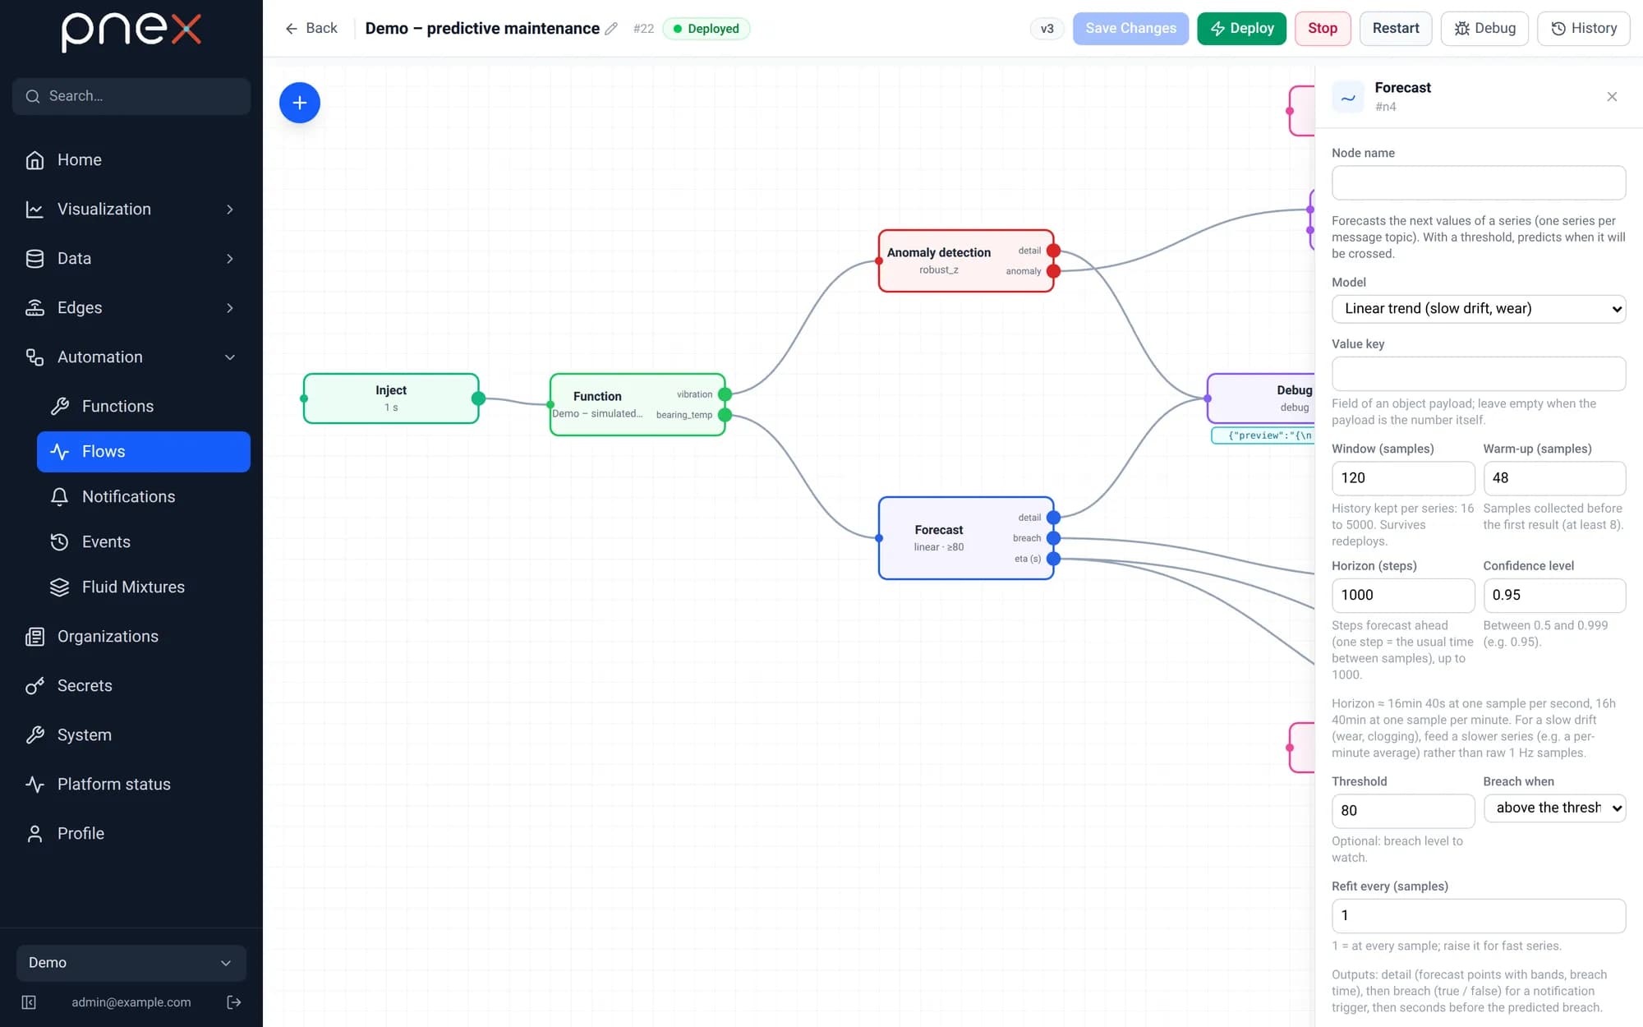The height and width of the screenshot is (1027, 1643).
Task: Click the Fluid Mixtures layers icon
Action: 59,587
